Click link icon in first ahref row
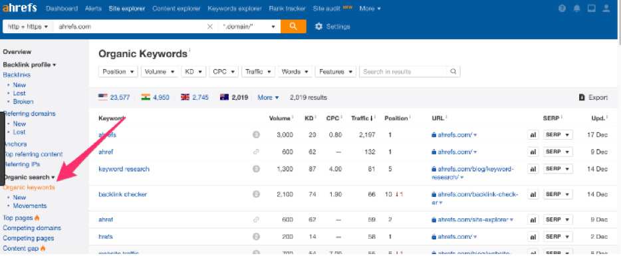 [x=256, y=152]
